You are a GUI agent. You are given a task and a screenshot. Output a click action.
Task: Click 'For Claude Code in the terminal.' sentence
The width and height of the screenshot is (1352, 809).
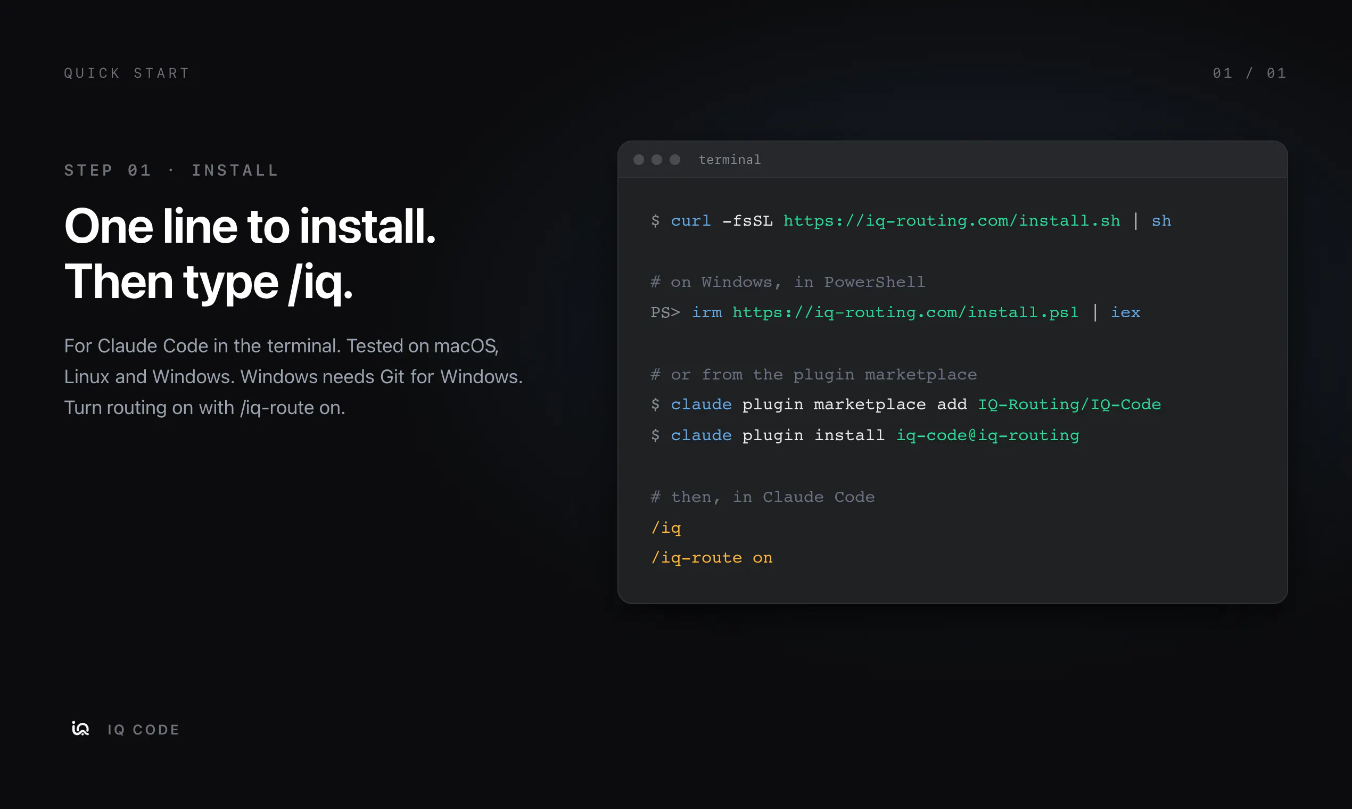pos(202,345)
